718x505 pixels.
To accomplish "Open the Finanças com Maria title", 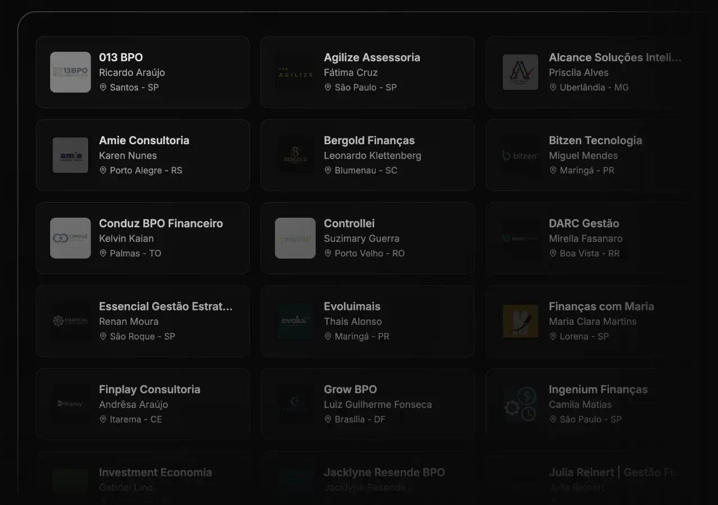I will point(601,306).
